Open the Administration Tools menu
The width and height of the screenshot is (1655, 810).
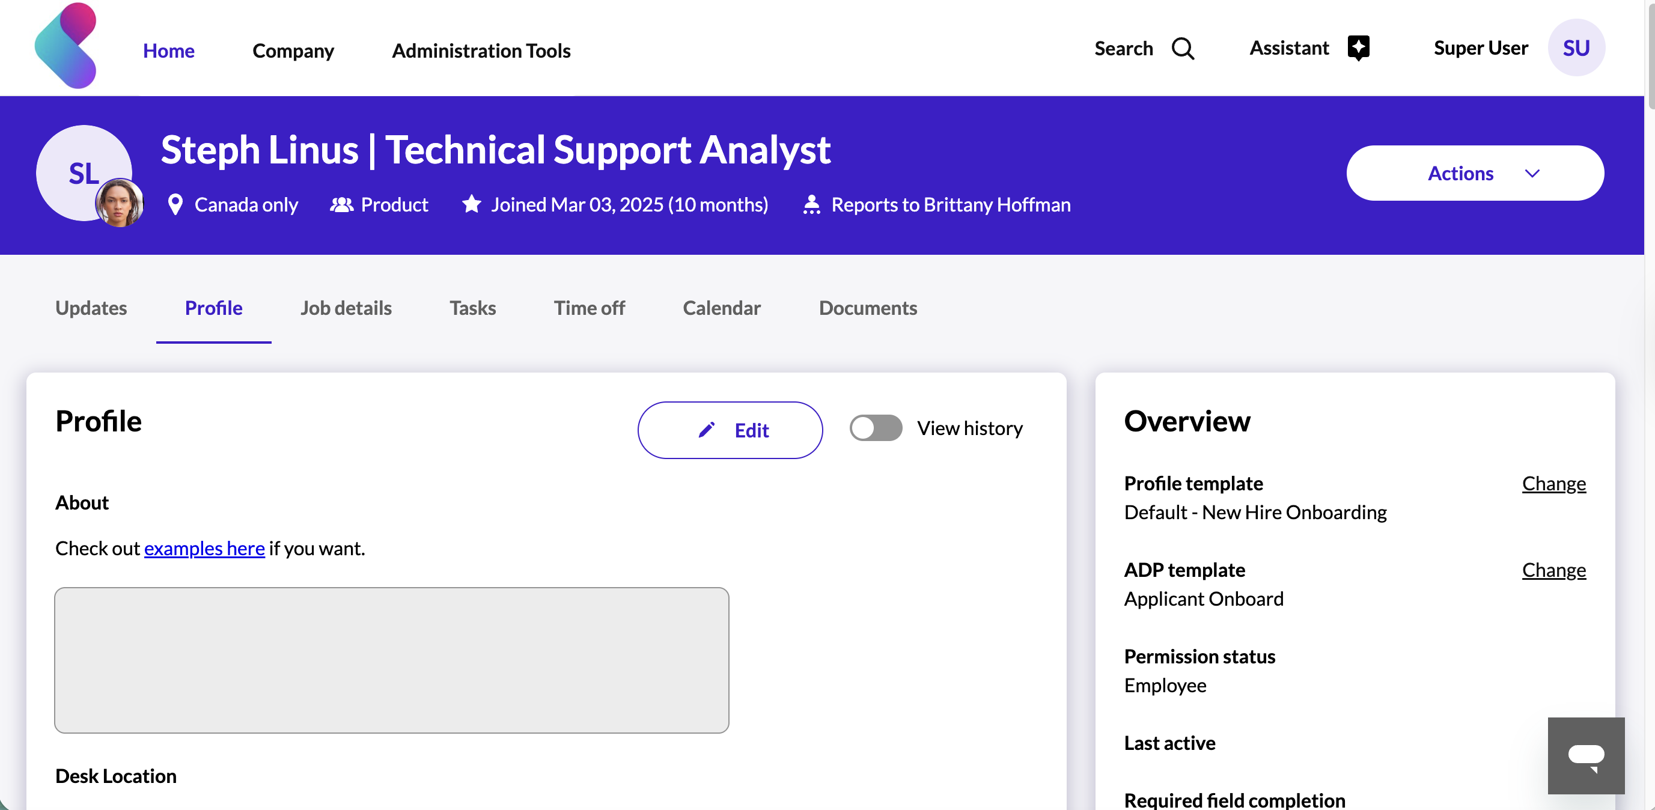point(481,50)
